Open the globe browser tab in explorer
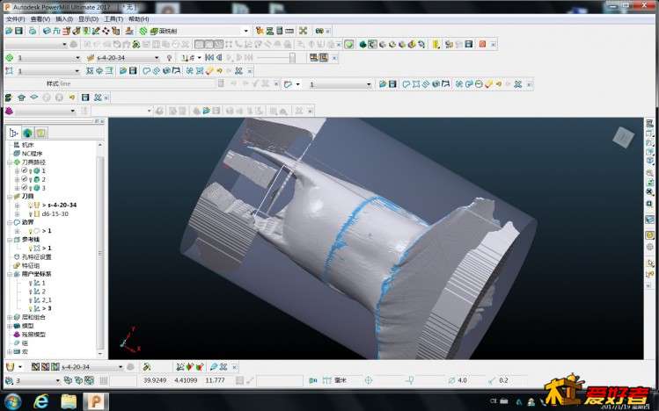This screenshot has height=411, width=659. [28, 133]
